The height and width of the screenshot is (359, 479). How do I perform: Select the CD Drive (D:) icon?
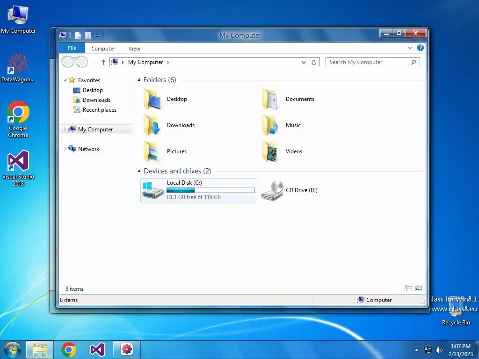pos(273,190)
